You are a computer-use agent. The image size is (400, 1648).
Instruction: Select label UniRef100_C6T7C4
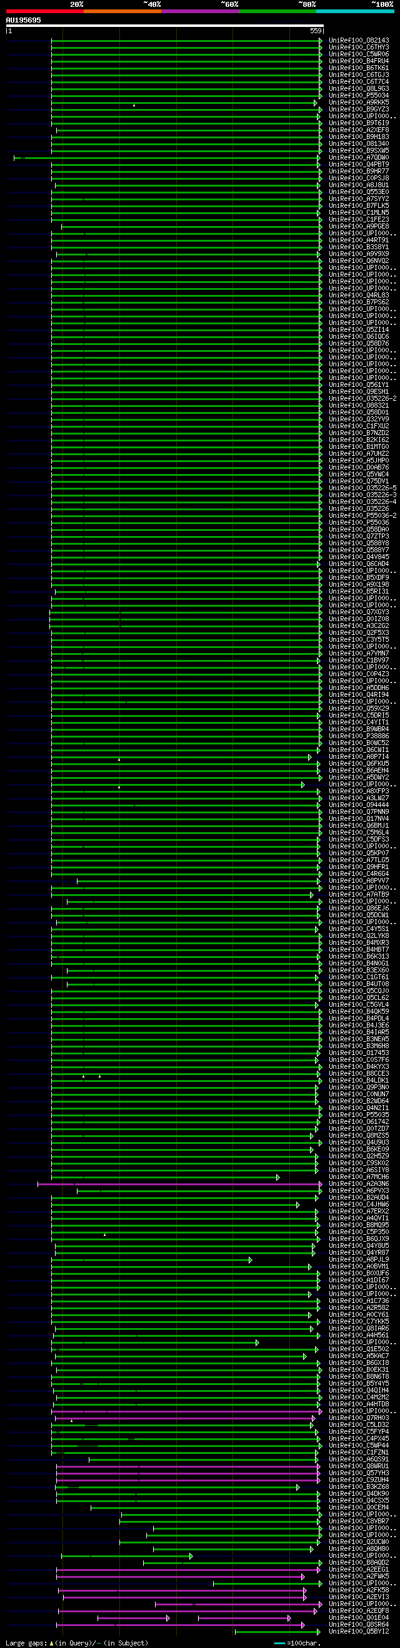tap(359, 82)
